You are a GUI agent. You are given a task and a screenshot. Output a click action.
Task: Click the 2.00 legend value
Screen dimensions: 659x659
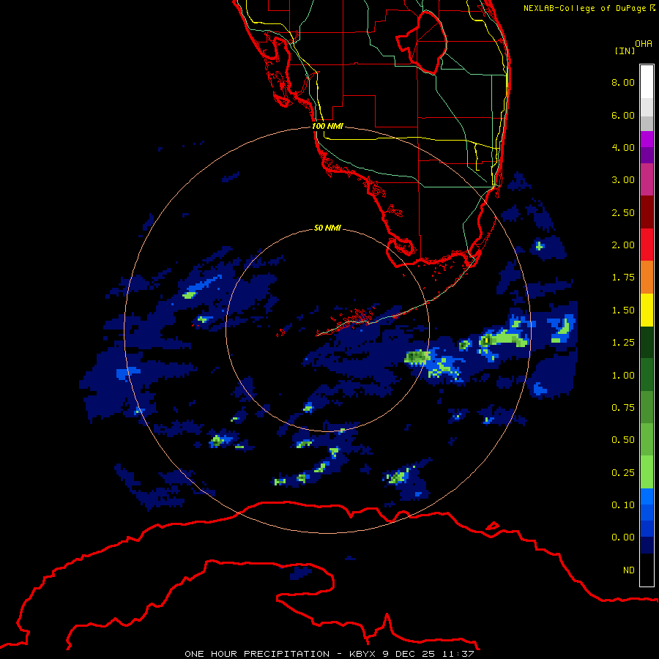click(623, 245)
